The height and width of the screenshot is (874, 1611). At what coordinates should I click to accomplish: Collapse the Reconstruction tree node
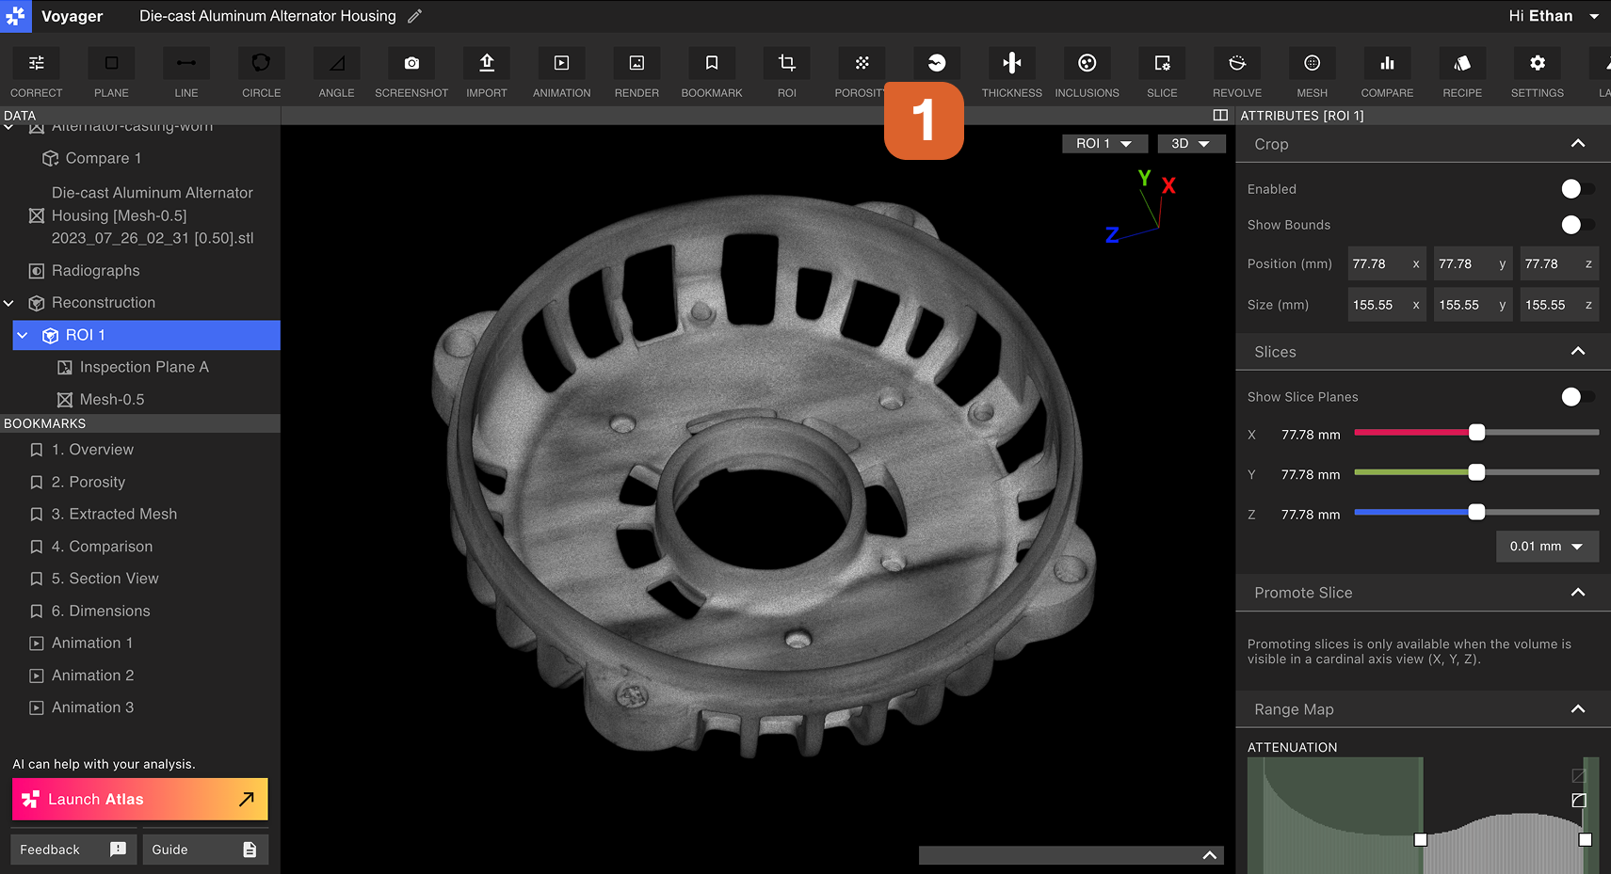[x=8, y=303]
